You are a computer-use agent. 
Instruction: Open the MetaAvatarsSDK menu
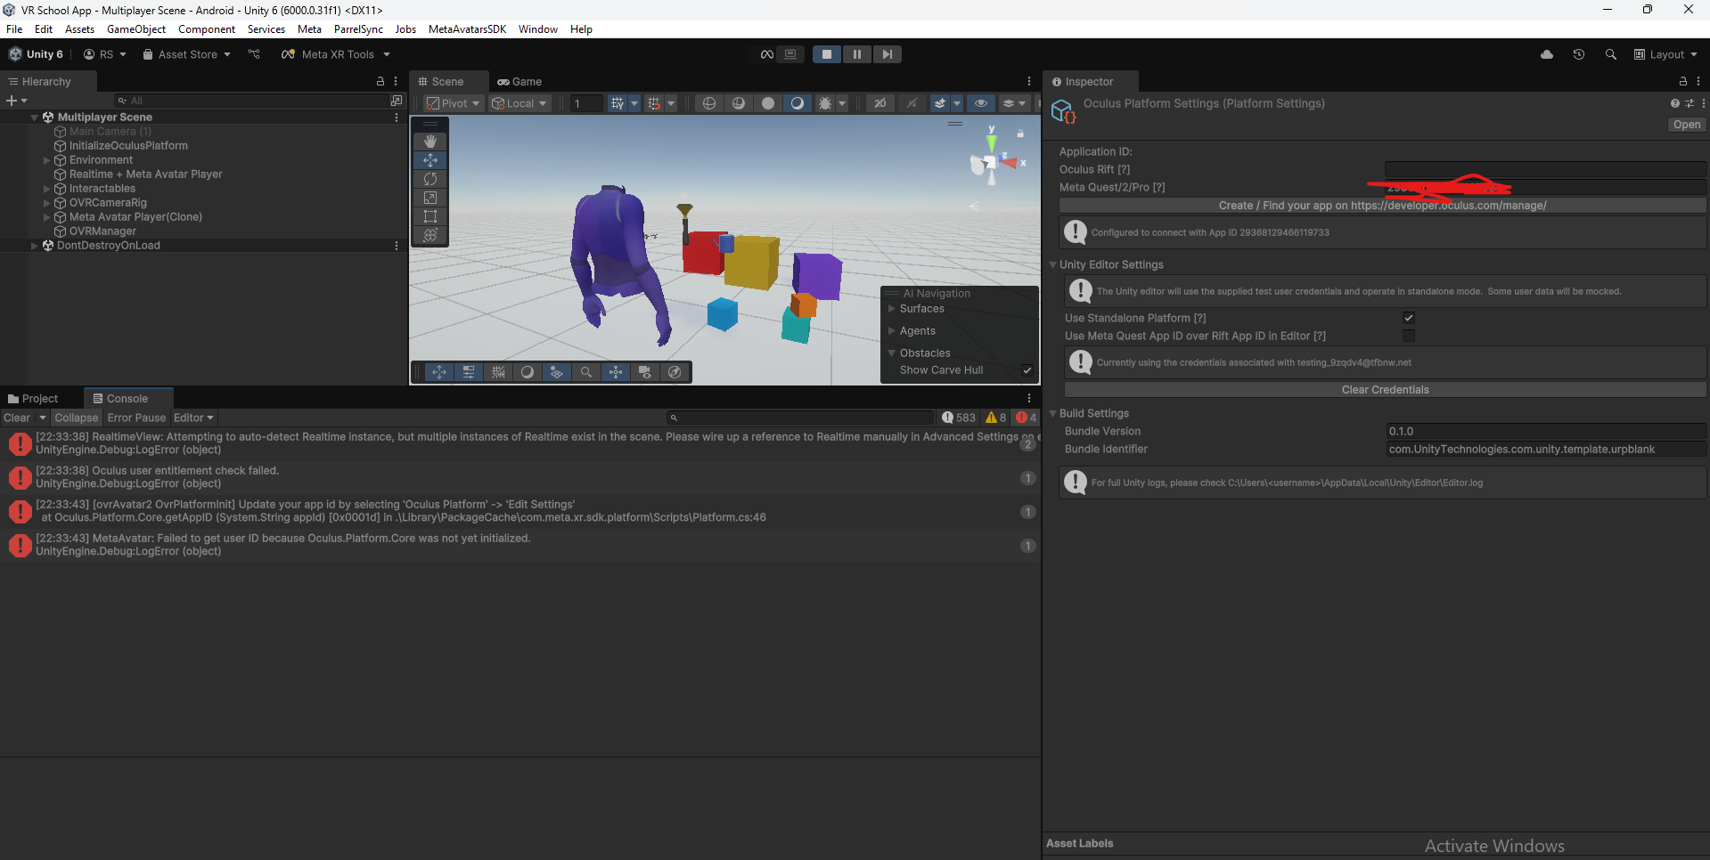coord(467,28)
